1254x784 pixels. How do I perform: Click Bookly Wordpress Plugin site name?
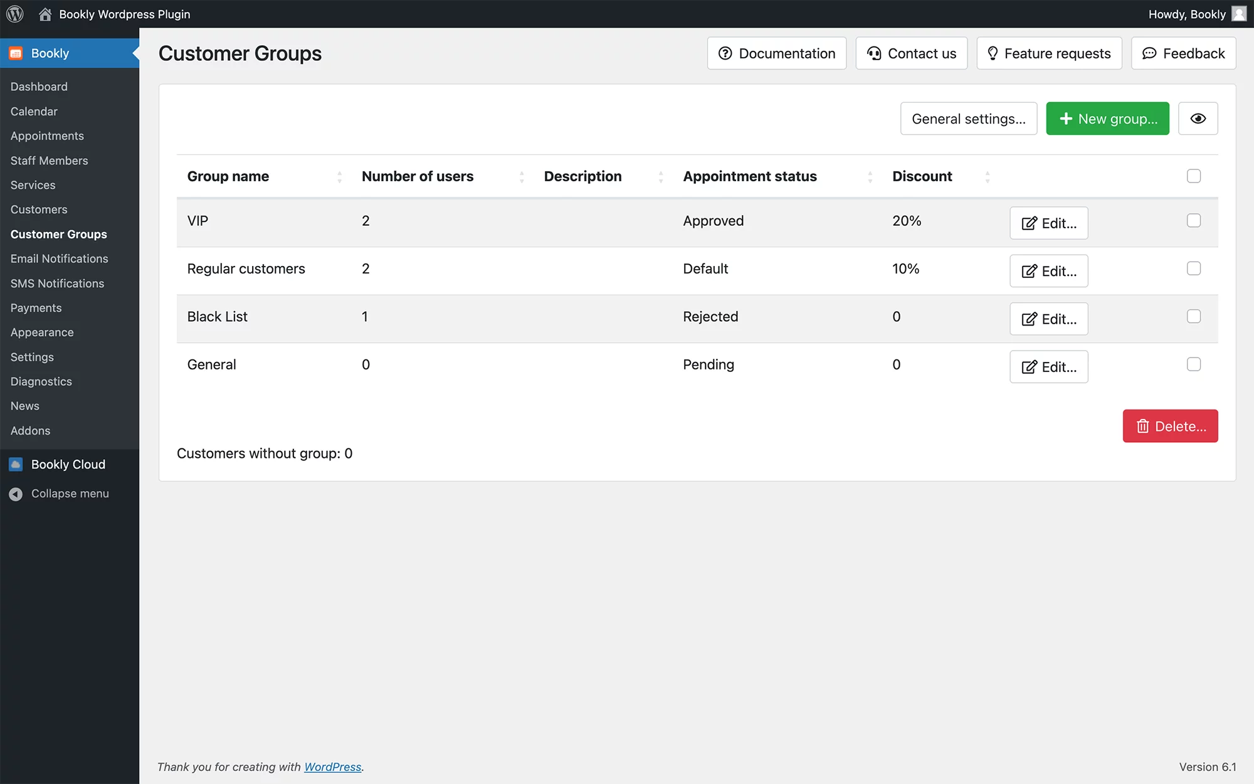click(124, 14)
